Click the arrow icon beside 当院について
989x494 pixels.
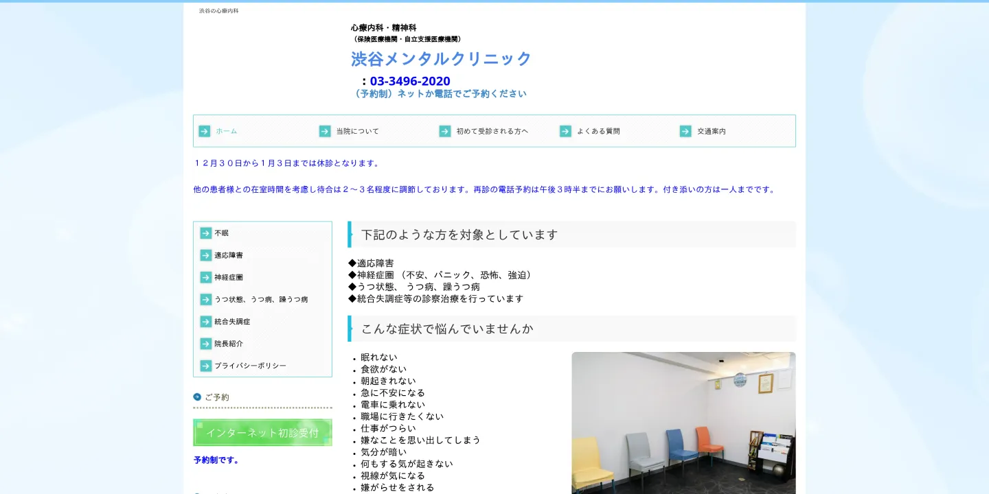coord(324,131)
